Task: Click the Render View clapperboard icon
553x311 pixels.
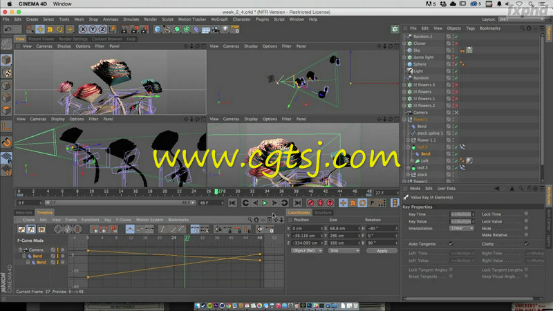Action: coord(124,30)
